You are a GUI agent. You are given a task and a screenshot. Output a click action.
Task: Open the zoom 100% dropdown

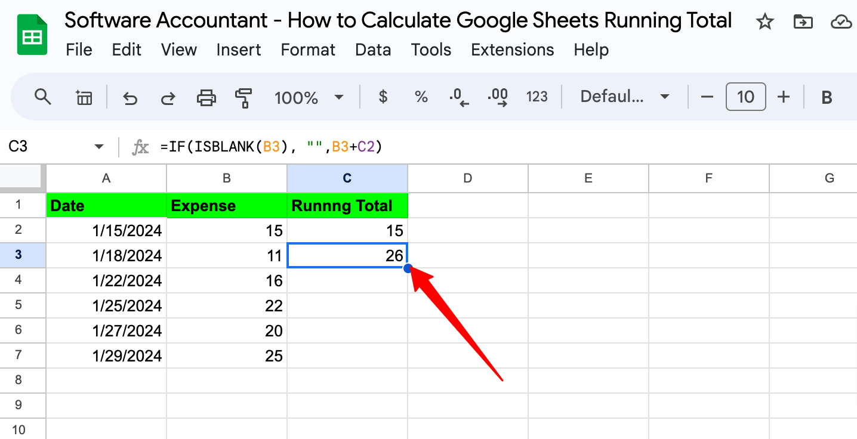(309, 97)
